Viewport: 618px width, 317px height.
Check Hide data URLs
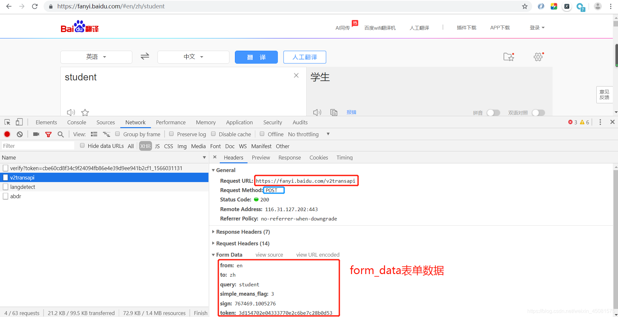[x=82, y=145]
